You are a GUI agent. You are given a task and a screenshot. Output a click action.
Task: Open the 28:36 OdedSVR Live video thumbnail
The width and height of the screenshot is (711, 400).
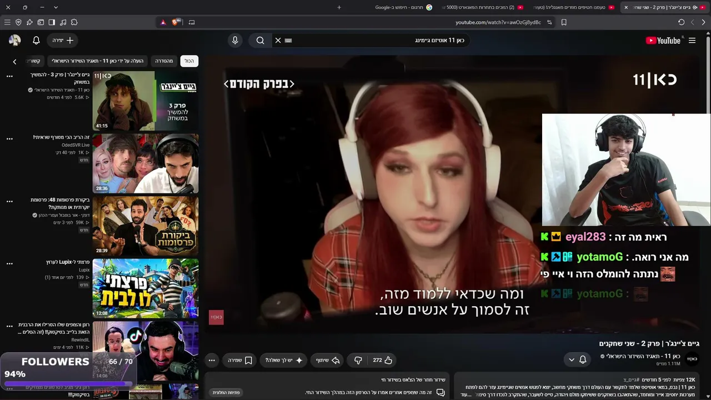[146, 163]
